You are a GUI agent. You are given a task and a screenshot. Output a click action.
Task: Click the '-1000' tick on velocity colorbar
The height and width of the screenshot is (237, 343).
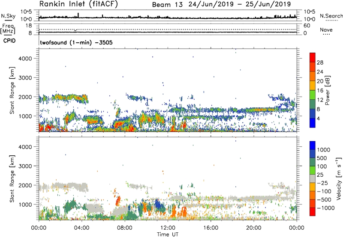(x=325, y=208)
